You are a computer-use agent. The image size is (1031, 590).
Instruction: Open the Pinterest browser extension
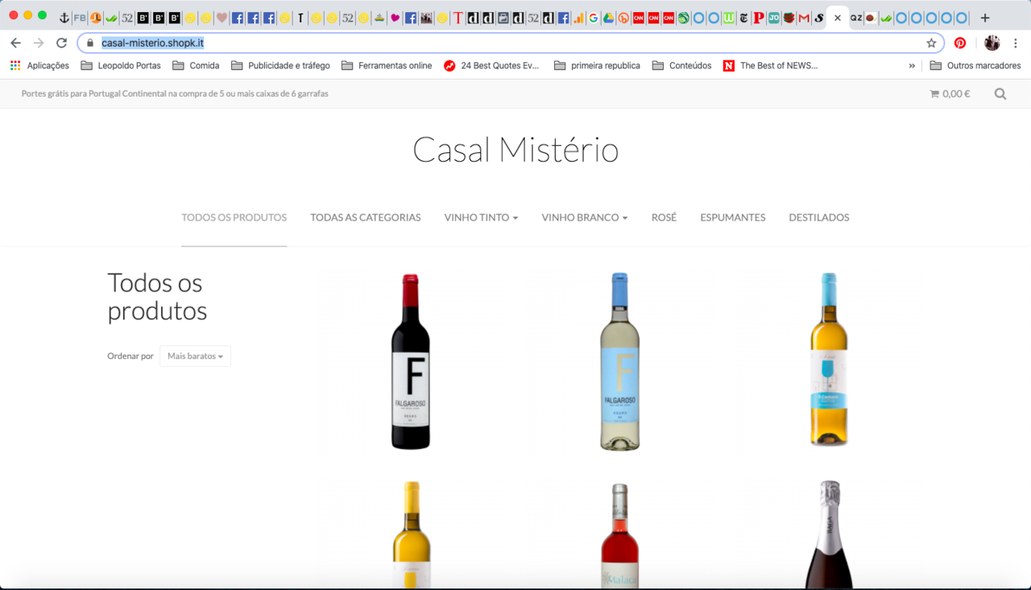coord(960,43)
